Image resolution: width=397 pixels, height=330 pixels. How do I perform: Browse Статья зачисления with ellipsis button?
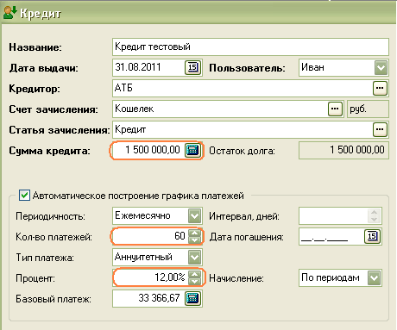coord(380,129)
